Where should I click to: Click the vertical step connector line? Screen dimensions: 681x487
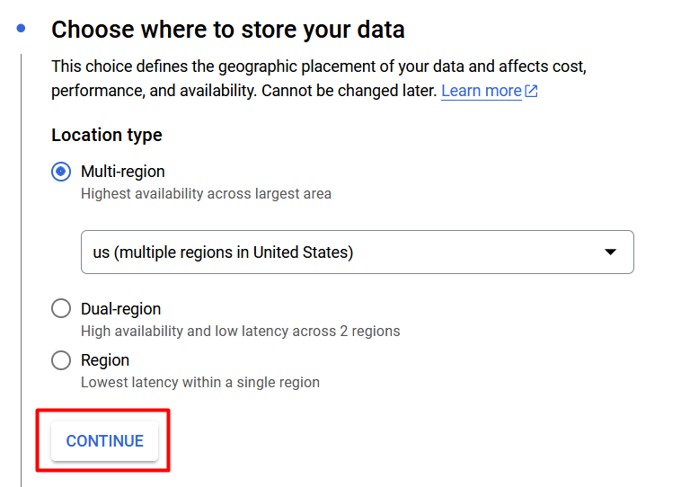[21, 270]
